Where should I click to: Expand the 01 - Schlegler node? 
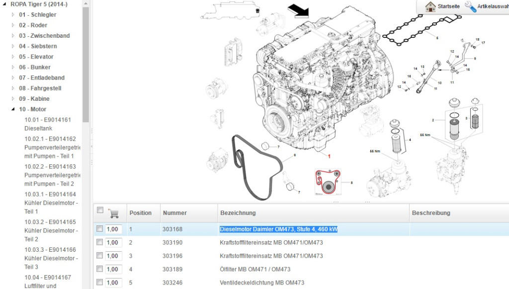[x=13, y=14]
